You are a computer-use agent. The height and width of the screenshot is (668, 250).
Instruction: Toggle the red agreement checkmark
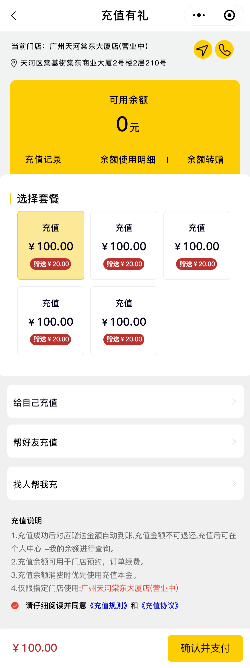(x=15, y=606)
